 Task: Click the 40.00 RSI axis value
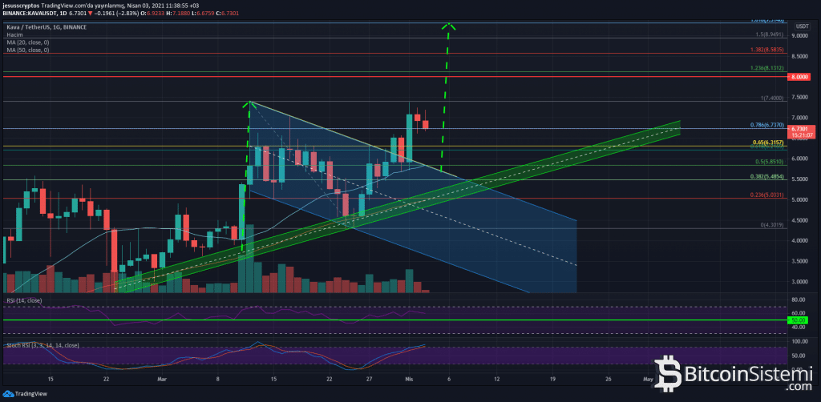click(x=799, y=328)
